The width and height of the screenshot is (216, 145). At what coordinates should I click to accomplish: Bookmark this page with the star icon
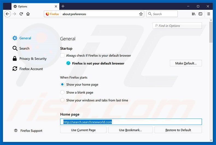click(x=141, y=14)
